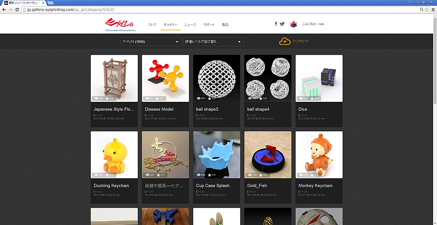
Task: Open Monkey Keychain title link
Action: [x=315, y=185]
